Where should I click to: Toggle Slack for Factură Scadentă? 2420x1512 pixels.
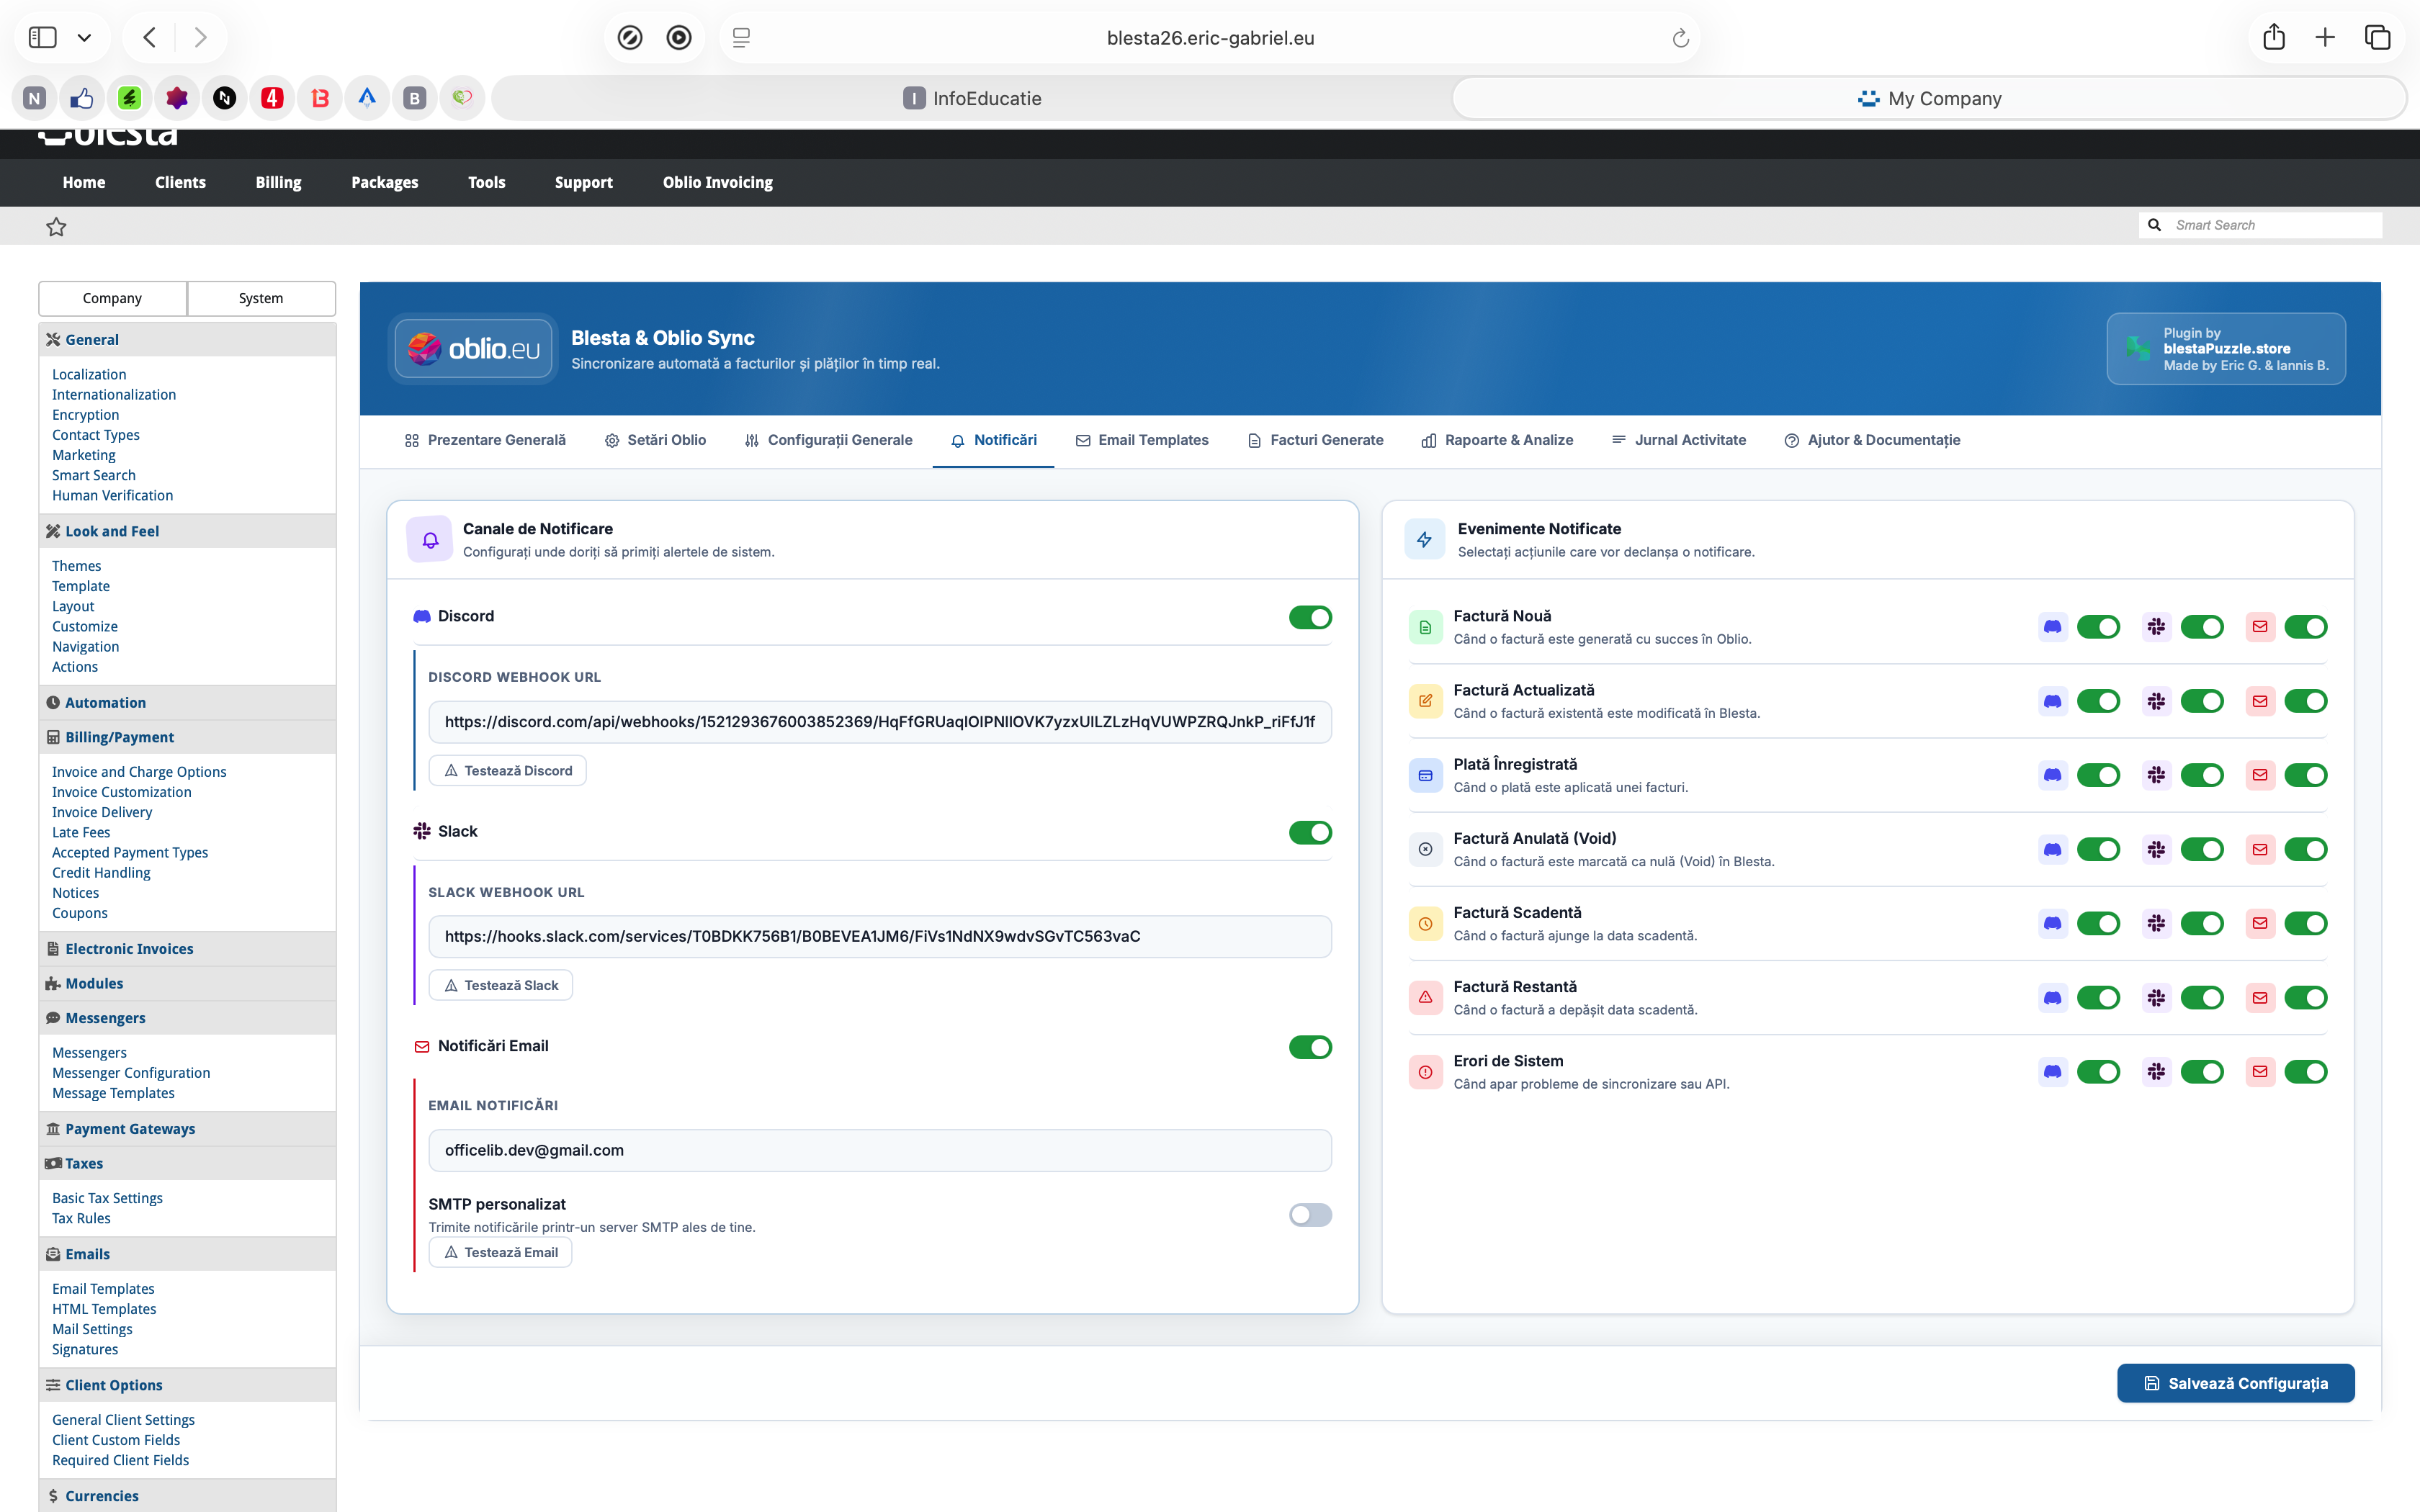point(2202,923)
